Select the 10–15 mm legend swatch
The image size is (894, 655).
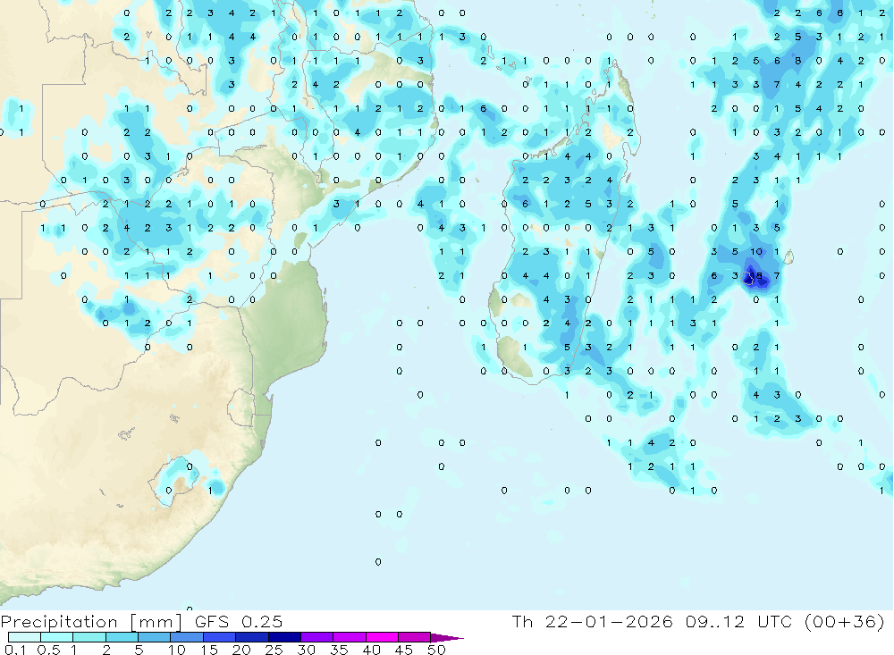point(187,637)
